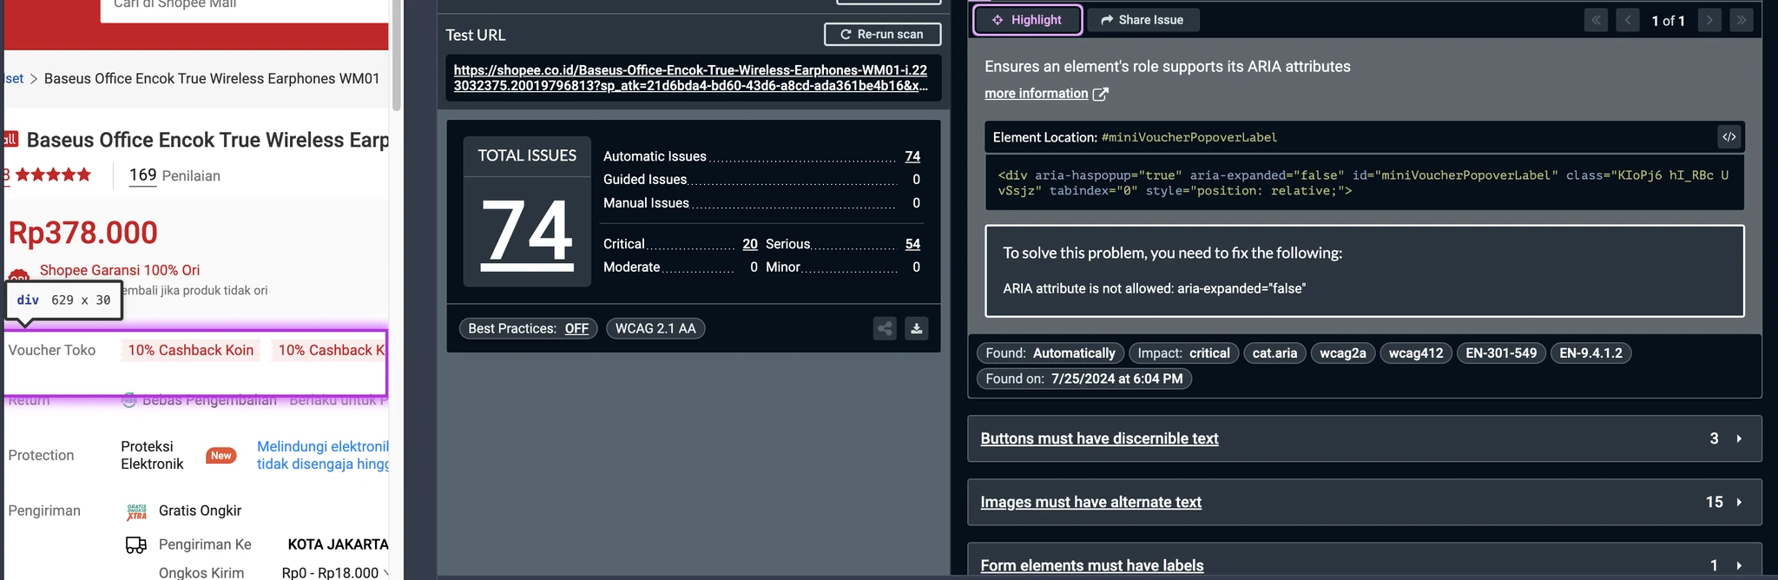This screenshot has height=580, width=1778.
Task: Jump to last issue with double-right arrow
Action: [x=1742, y=20]
